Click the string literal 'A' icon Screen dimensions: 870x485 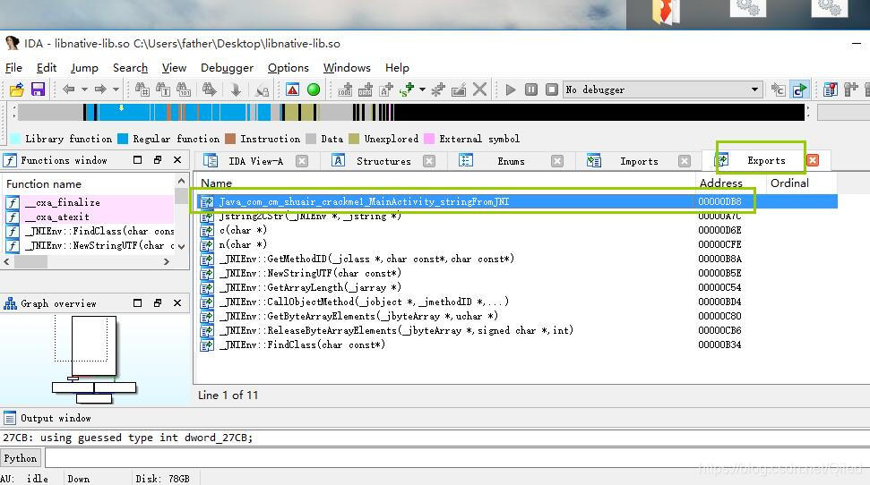(x=386, y=89)
